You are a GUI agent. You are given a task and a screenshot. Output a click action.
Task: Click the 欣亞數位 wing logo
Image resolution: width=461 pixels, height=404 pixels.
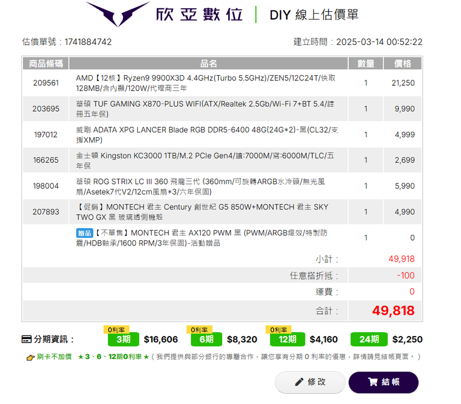click(x=118, y=14)
